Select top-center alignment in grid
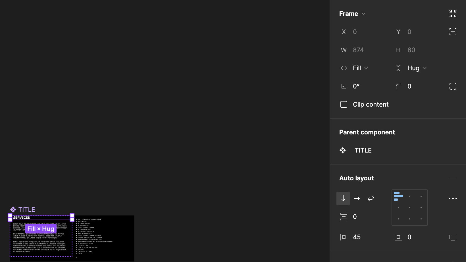This screenshot has height=262, width=466. tap(410, 196)
